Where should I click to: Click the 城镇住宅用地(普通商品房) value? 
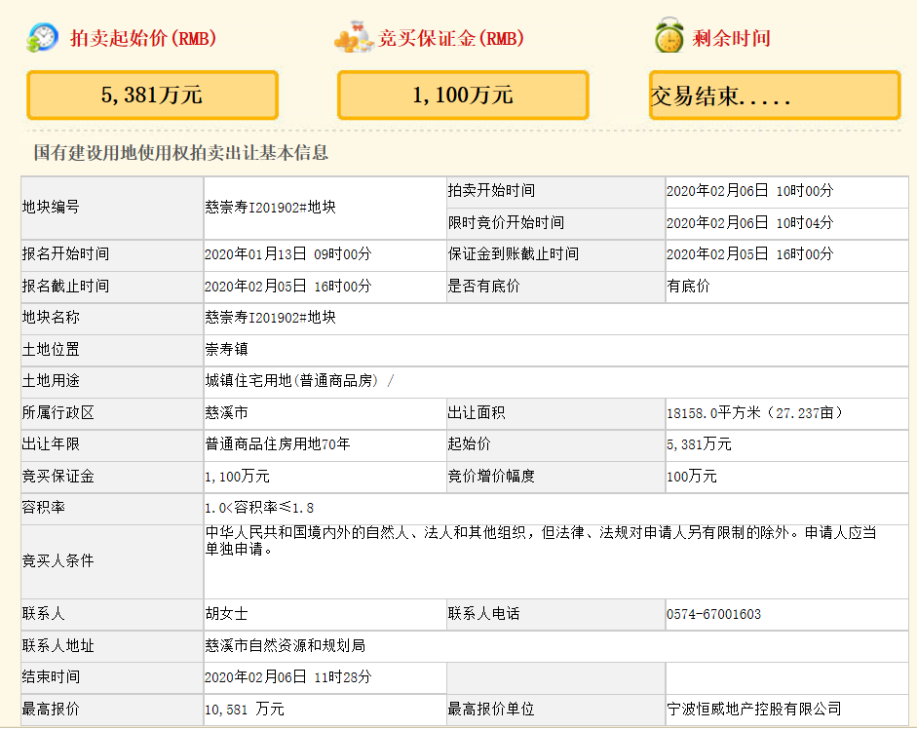click(x=291, y=381)
